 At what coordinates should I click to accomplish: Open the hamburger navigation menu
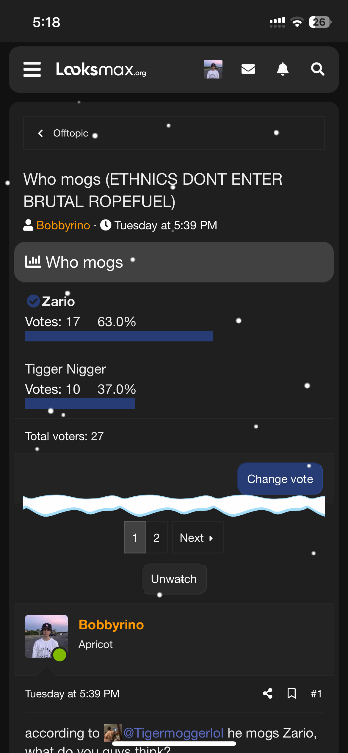point(32,69)
